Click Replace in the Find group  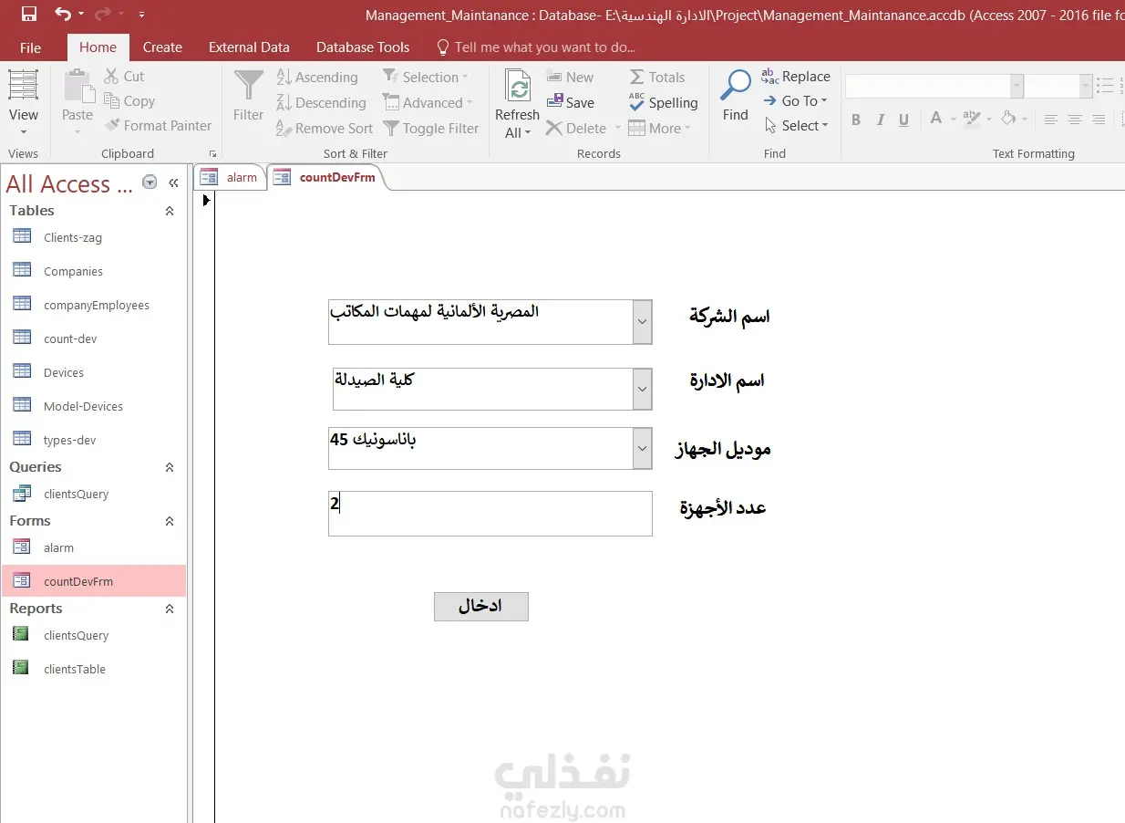coord(796,77)
